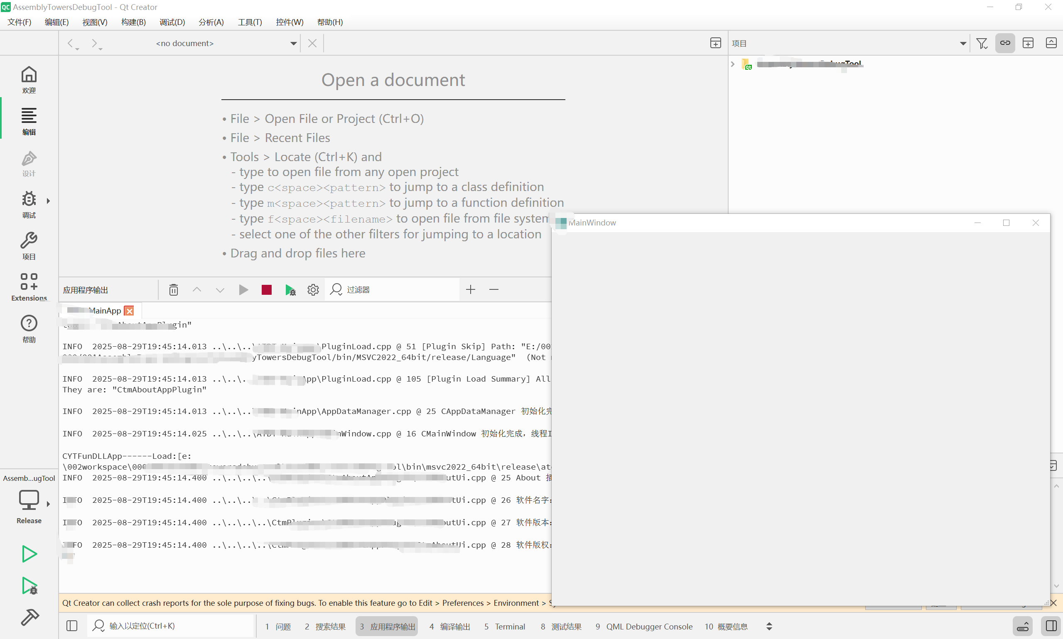
Task: Open the Terminal pane
Action: [x=505, y=627]
